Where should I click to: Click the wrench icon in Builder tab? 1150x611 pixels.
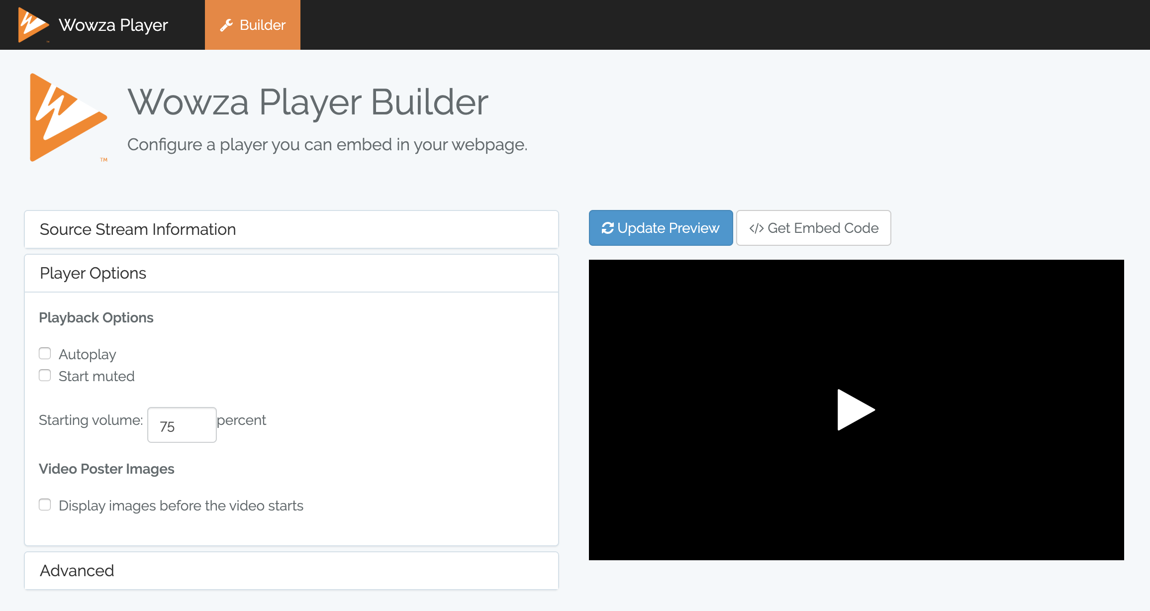pyautogui.click(x=227, y=25)
